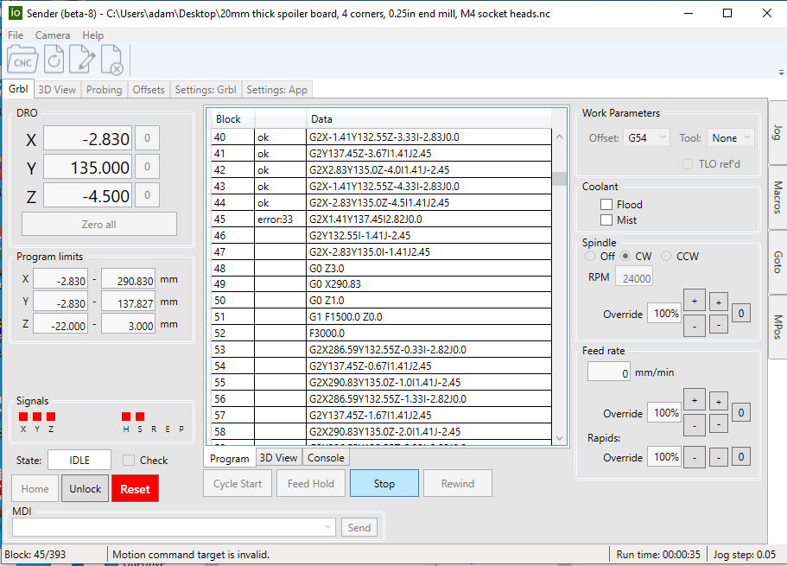This screenshot has height=566, width=787.
Task: Open the work Offset G54 dropdown
Action: point(647,137)
